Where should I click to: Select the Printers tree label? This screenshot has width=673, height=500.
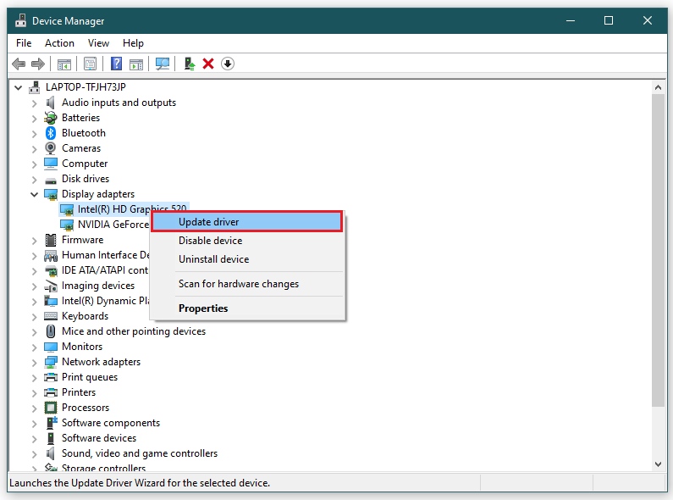click(79, 392)
